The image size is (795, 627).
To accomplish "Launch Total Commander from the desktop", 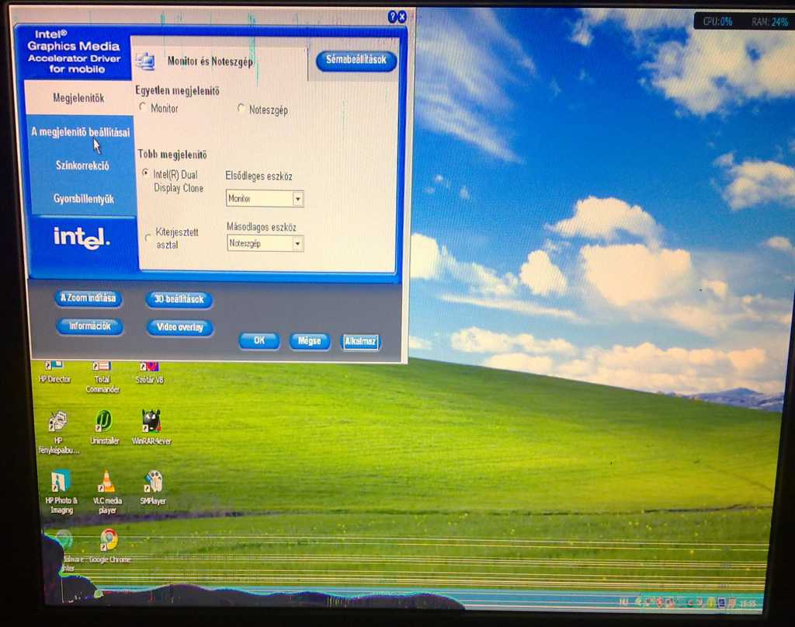I will 102,377.
